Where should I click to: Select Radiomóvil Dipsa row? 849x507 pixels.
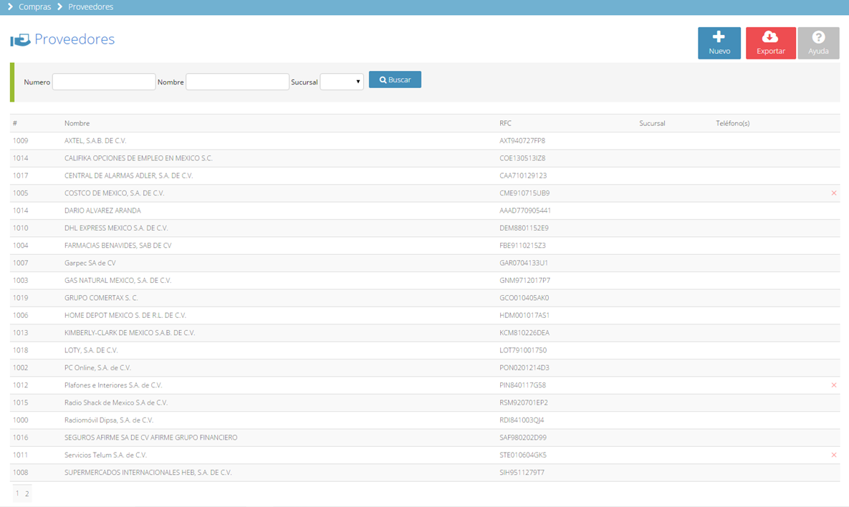pyautogui.click(x=425, y=420)
